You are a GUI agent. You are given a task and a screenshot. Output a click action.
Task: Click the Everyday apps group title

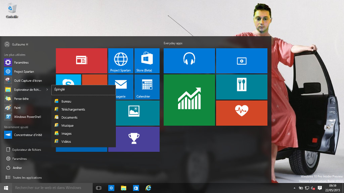pos(173,43)
